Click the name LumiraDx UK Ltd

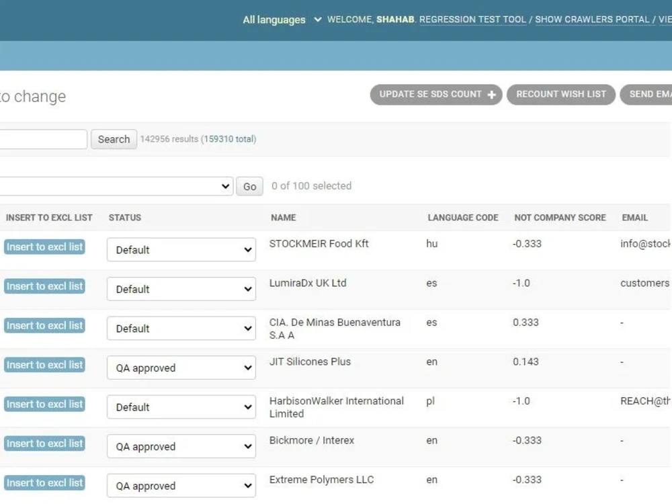tap(308, 284)
